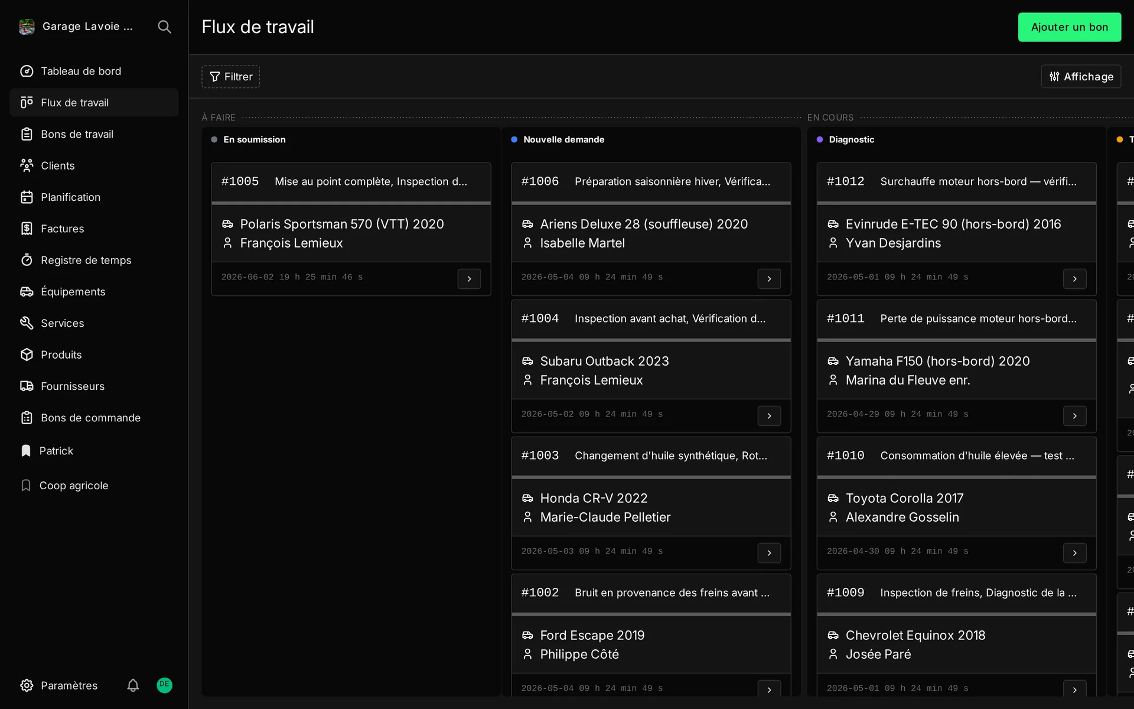Open work order #1011 with its arrow button
This screenshot has width=1134, height=709.
click(x=1074, y=416)
